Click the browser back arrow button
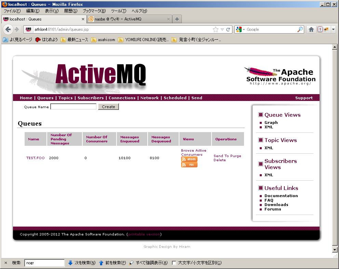Viewport: 339px width, 269px height. pyautogui.click(x=8, y=29)
